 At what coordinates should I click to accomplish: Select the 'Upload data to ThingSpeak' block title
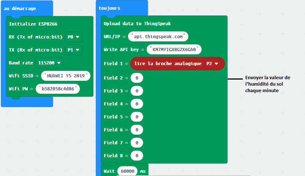point(137,23)
